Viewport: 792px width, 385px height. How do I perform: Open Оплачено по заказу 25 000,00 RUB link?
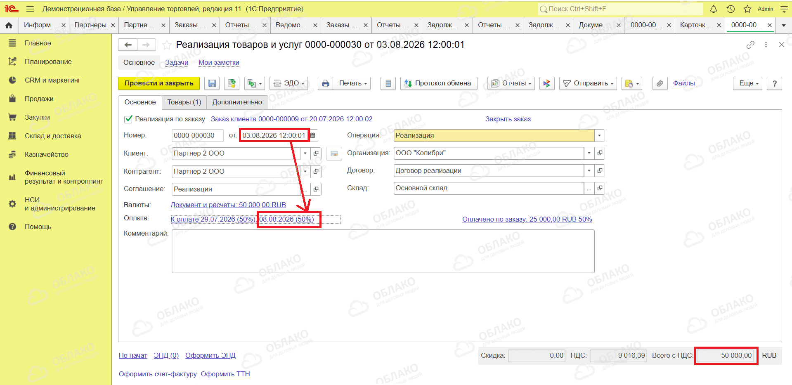pyautogui.click(x=527, y=219)
